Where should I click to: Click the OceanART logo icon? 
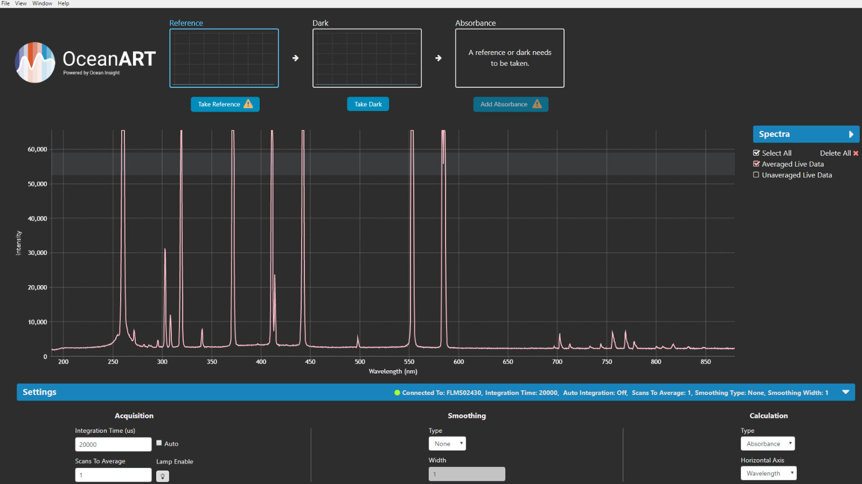tap(35, 63)
